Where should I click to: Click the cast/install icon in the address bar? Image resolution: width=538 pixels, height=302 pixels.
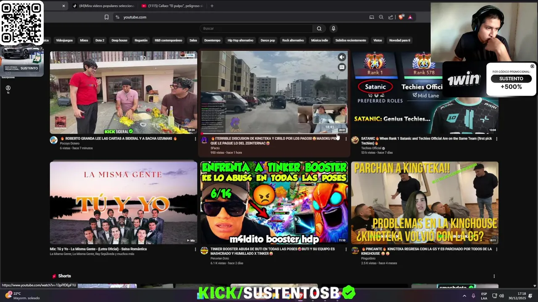pos(372,17)
